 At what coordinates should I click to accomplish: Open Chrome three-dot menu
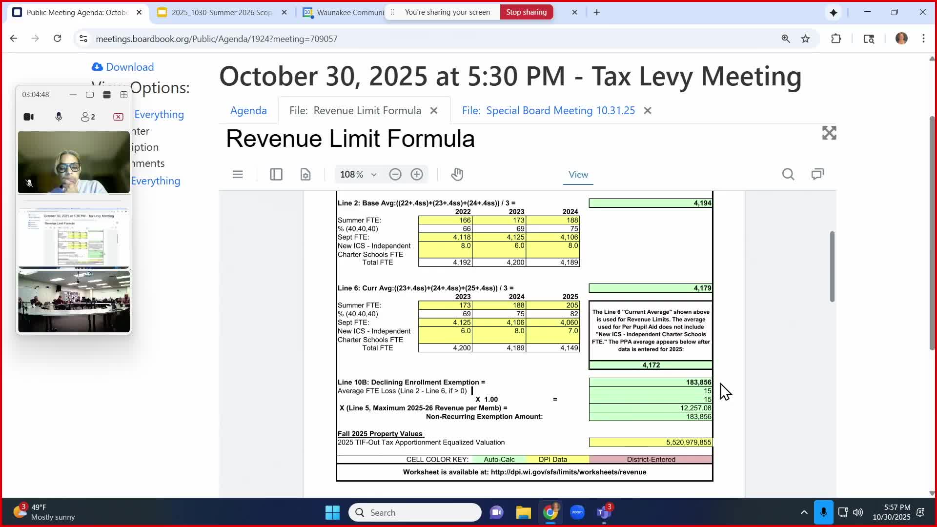tap(923, 39)
